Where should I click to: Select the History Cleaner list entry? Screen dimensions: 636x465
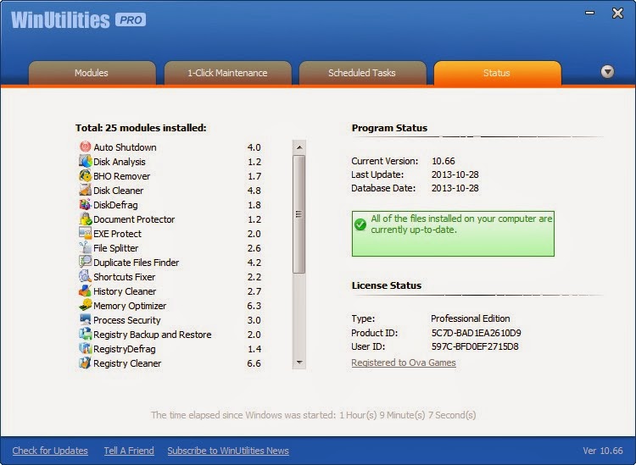[x=125, y=291]
